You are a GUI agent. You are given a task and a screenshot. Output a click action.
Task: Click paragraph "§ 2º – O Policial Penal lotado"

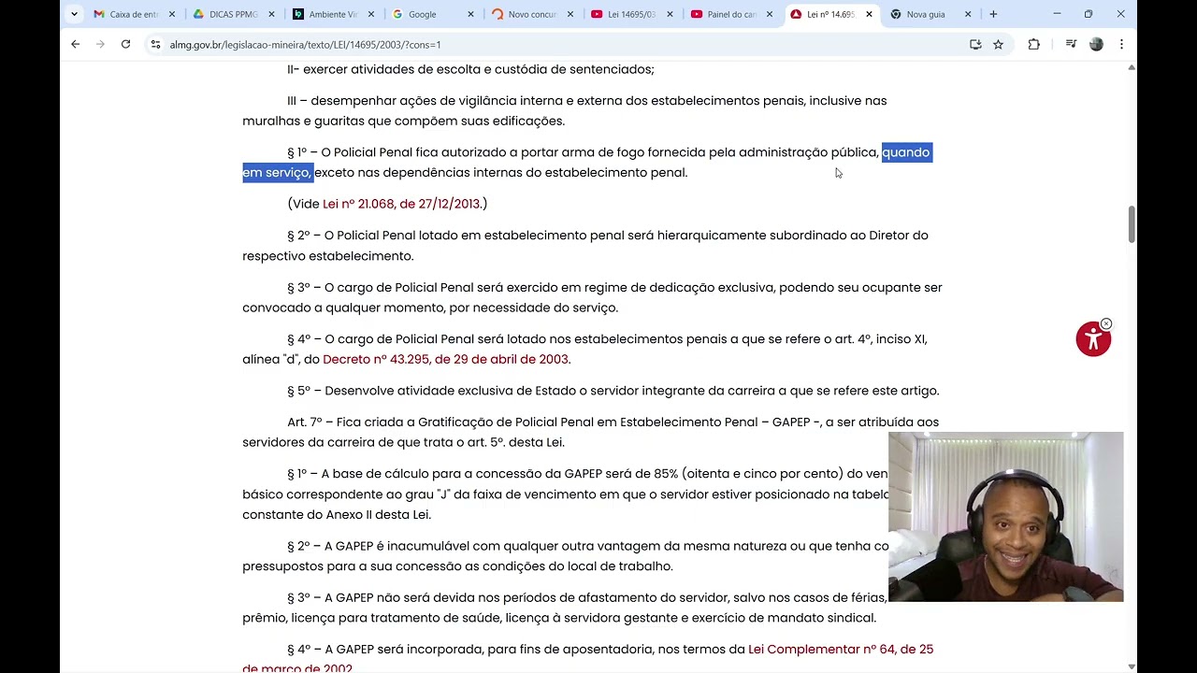pos(585,245)
